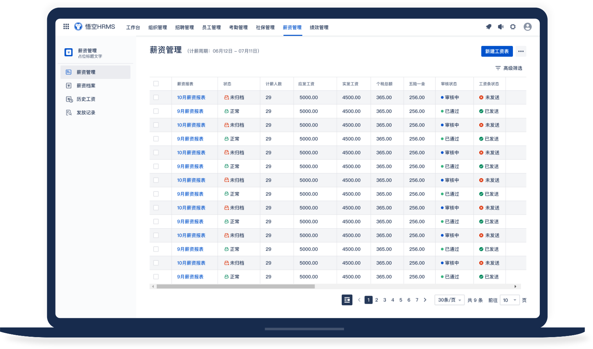Viewport: 593px width, 349px height.
Task: Toggle the table view icon beside pagination
Action: tap(347, 300)
